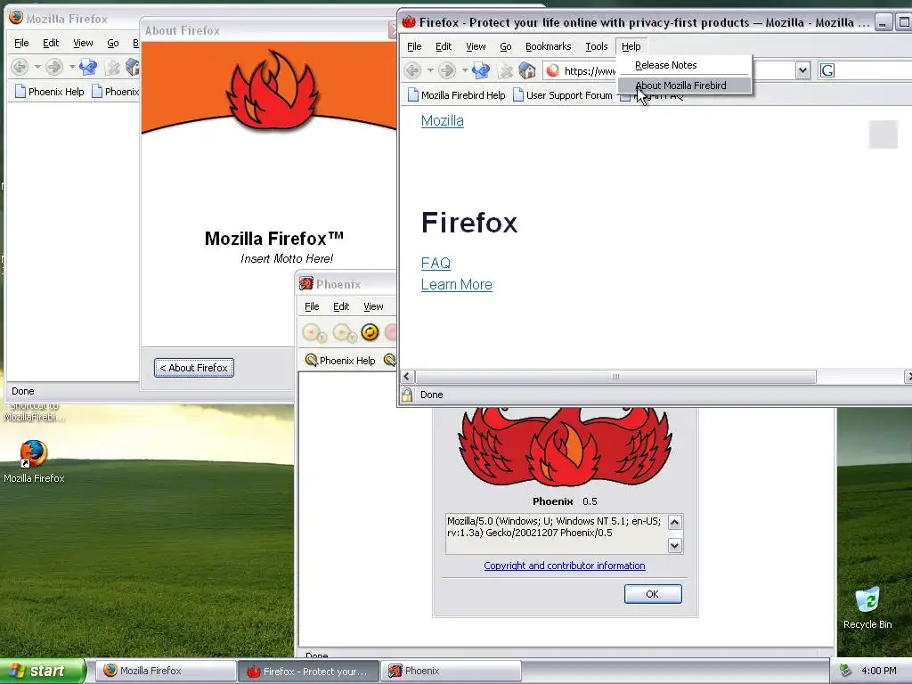Click horizontal scrollbar thumb in Firebird window
The image size is (912, 684).
pos(615,377)
